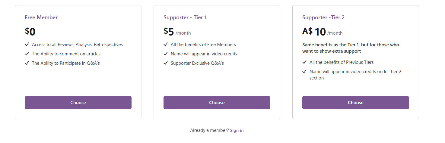This screenshot has height=143, width=445.
Task: Choose the Supporter Tier 1 plan
Action: [x=217, y=103]
